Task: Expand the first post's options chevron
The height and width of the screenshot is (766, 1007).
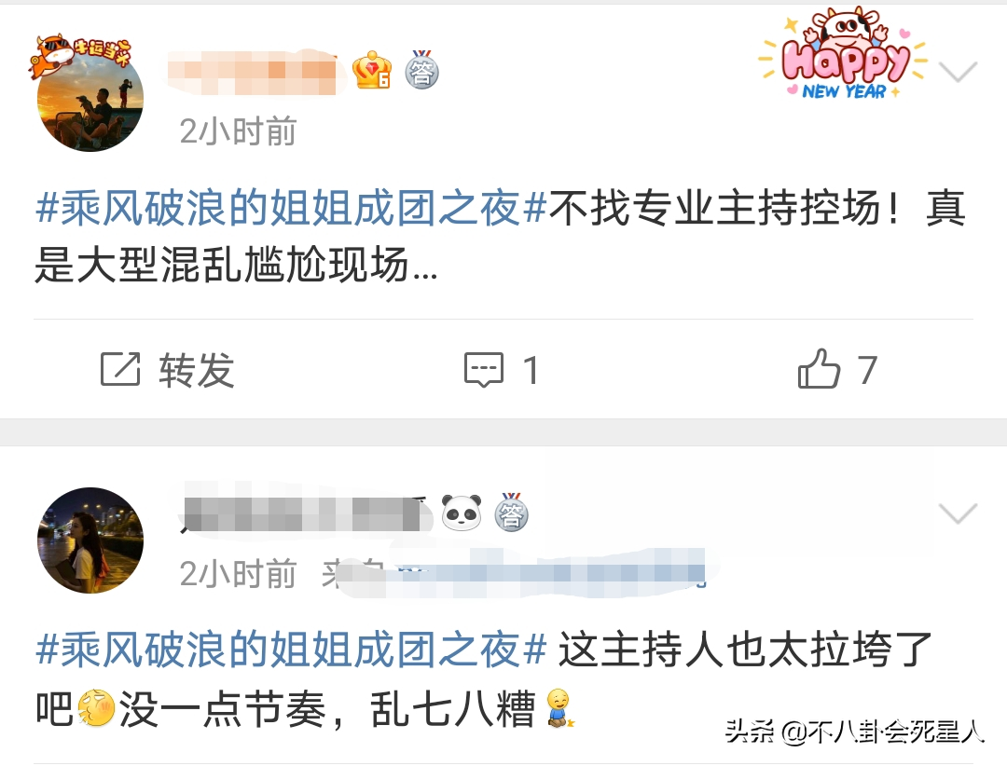Action: click(x=958, y=71)
